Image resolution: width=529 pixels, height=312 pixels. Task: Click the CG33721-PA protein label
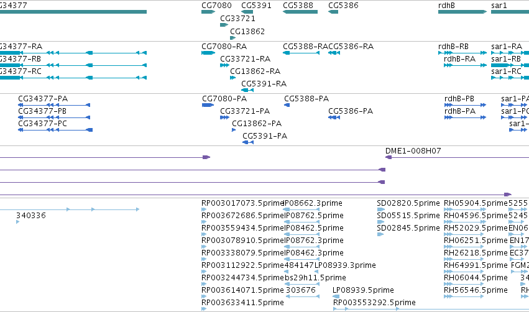coord(245,111)
